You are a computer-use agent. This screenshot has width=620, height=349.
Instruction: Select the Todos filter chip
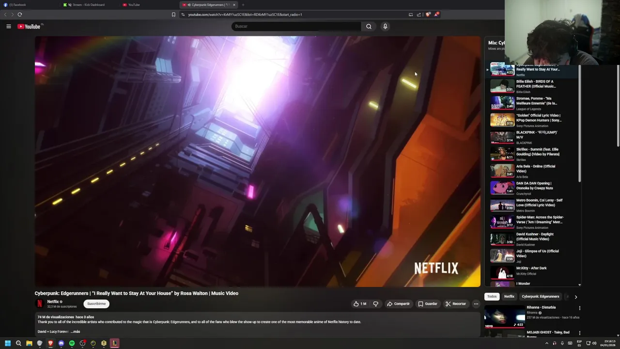(x=492, y=297)
